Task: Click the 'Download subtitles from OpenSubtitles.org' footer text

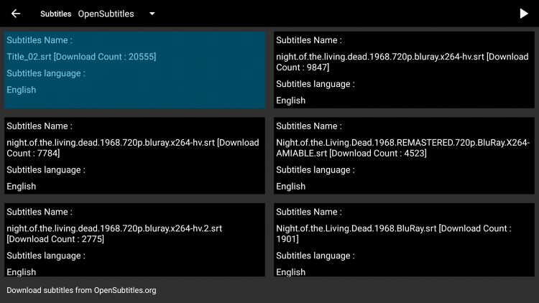Action: pyautogui.click(x=81, y=290)
